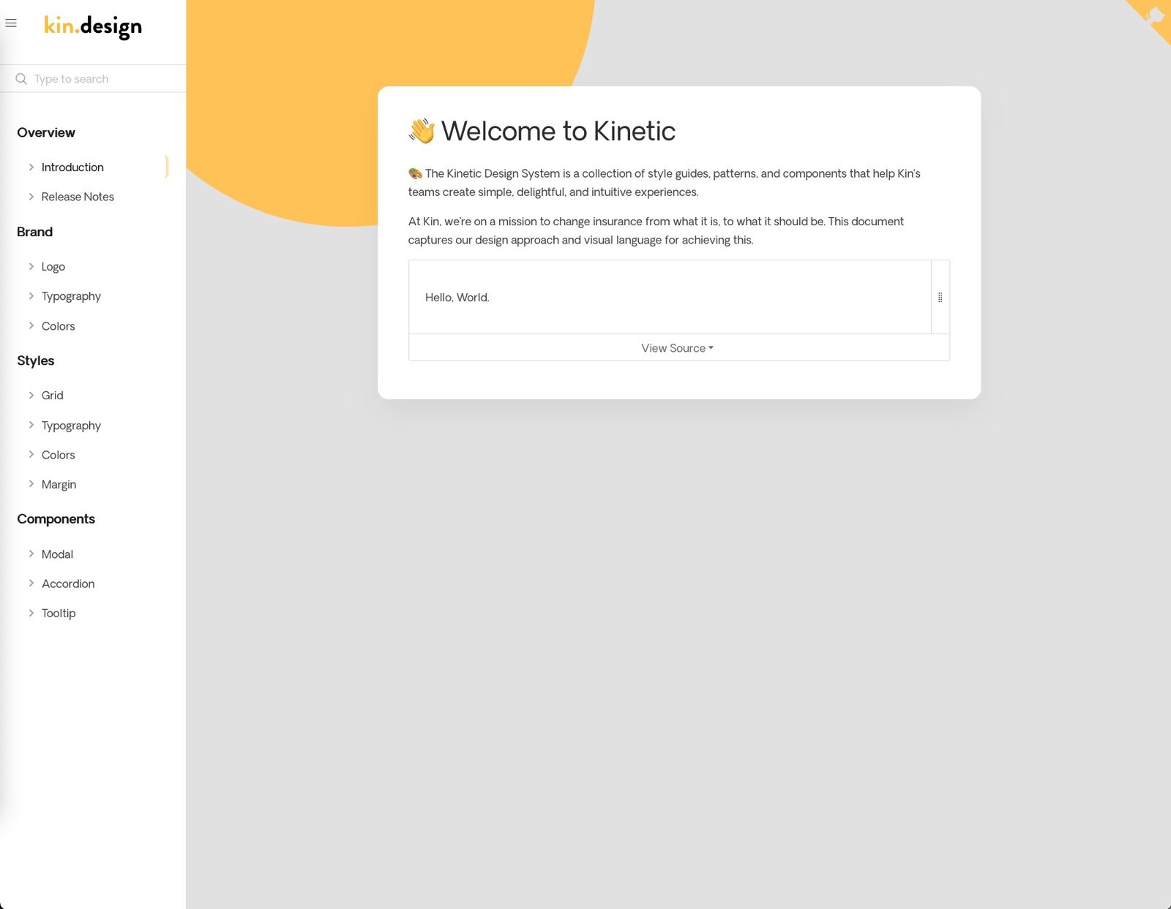Image resolution: width=1171 pixels, height=909 pixels.
Task: Click the Hello, World. preview text
Action: click(457, 298)
